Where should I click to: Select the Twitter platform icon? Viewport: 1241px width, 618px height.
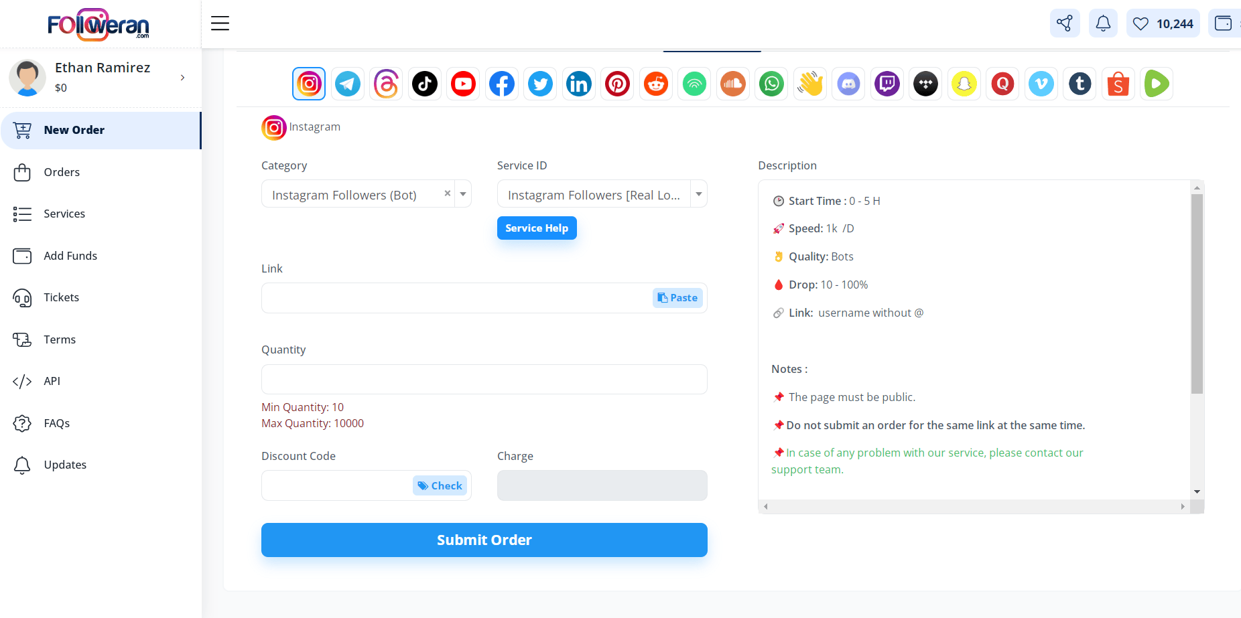pyautogui.click(x=540, y=84)
